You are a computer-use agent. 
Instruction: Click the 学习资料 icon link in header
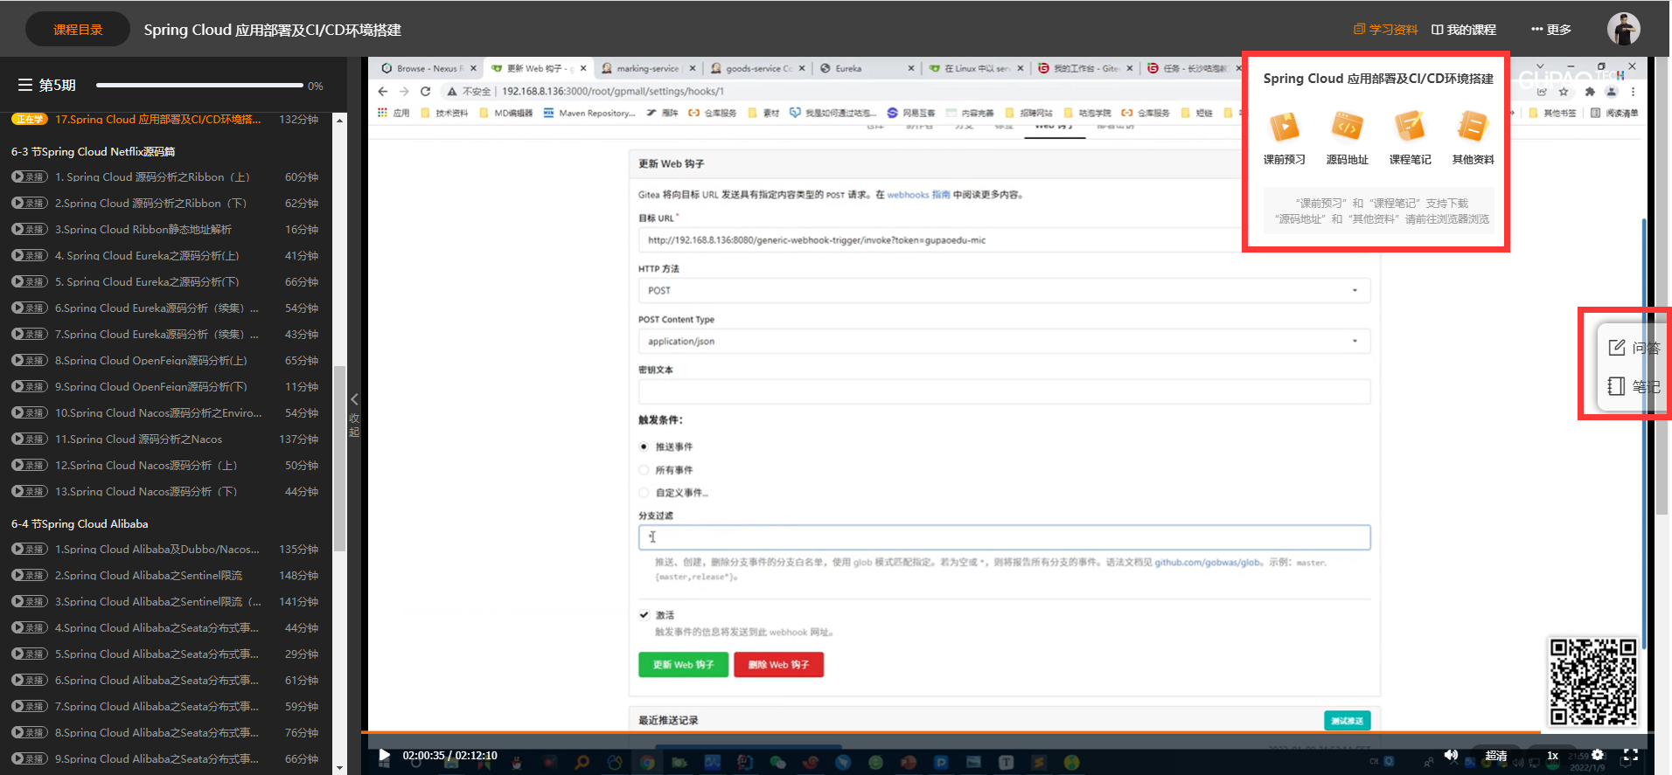[x=1386, y=30]
